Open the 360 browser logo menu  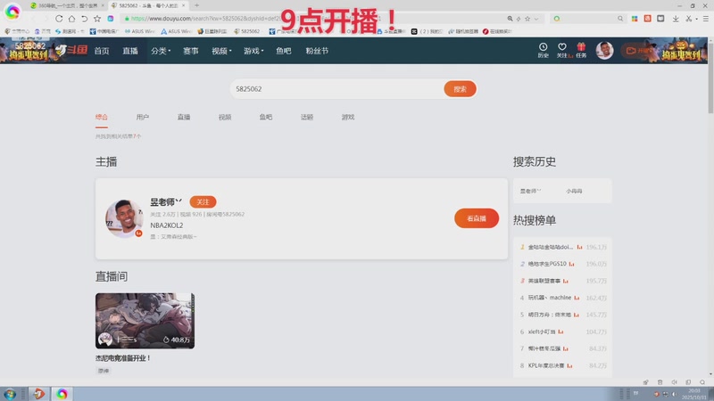tap(12, 12)
